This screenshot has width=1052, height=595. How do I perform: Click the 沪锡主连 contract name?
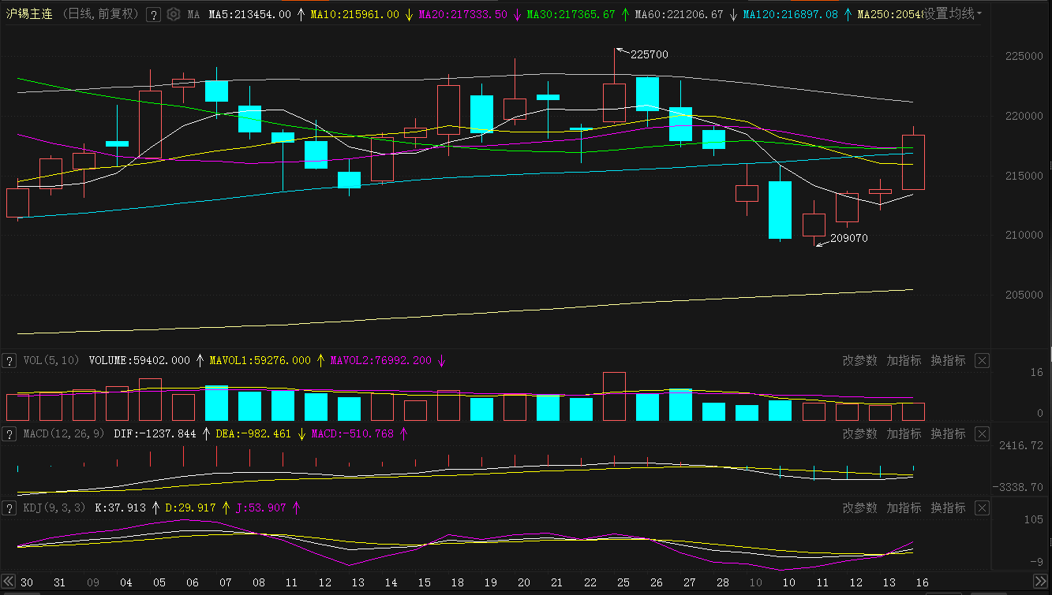(29, 14)
